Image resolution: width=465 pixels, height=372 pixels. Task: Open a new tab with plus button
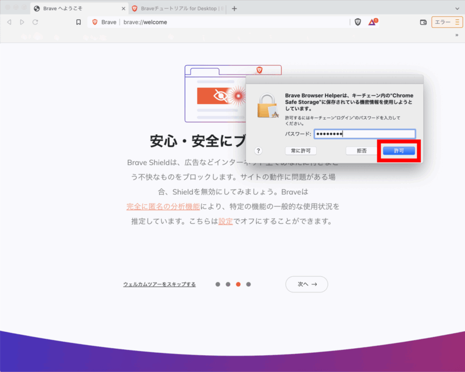234,9
